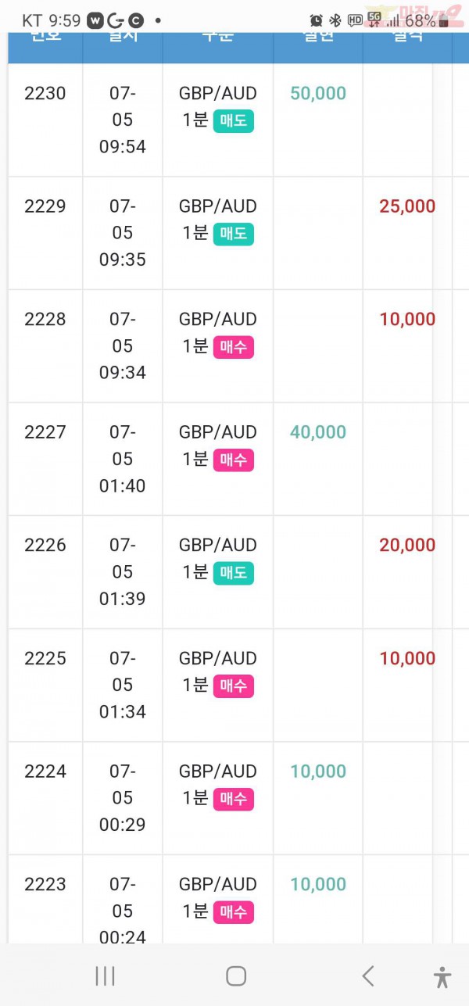The height and width of the screenshot is (1006, 469).
Task: Select the 50,000 amount in row 2230
Action: coord(318,93)
